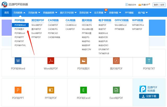Click the 注册 button
This screenshot has height=107, width=167.
(x=162, y=5)
